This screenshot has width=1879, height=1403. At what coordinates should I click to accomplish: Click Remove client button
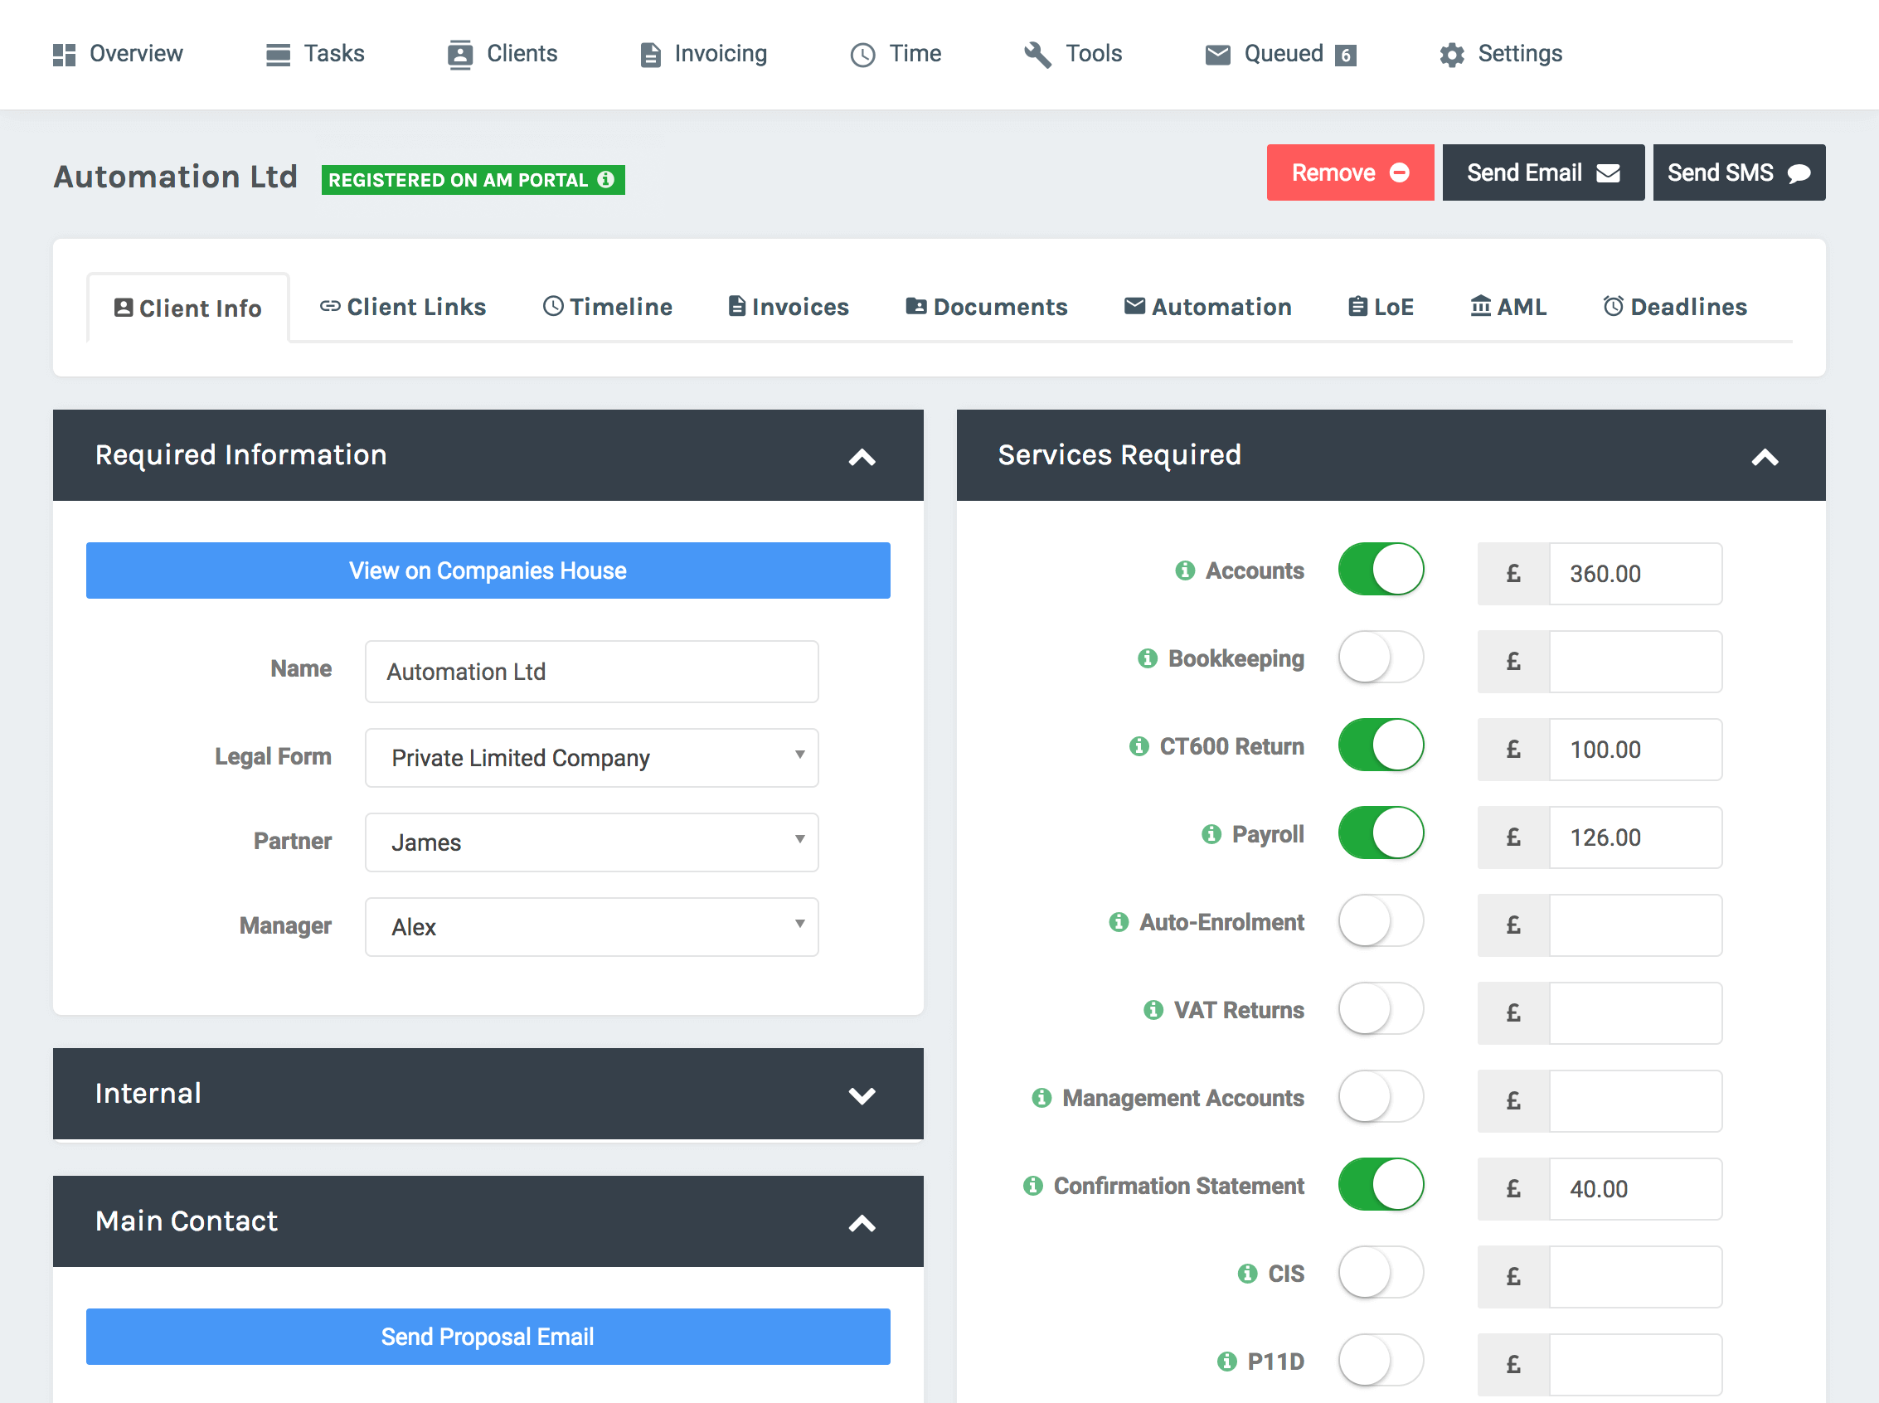(1344, 172)
